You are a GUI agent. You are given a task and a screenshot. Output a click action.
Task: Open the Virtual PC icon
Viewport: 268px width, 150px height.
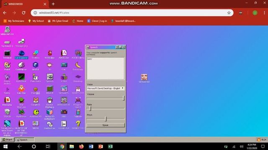pos(64,90)
